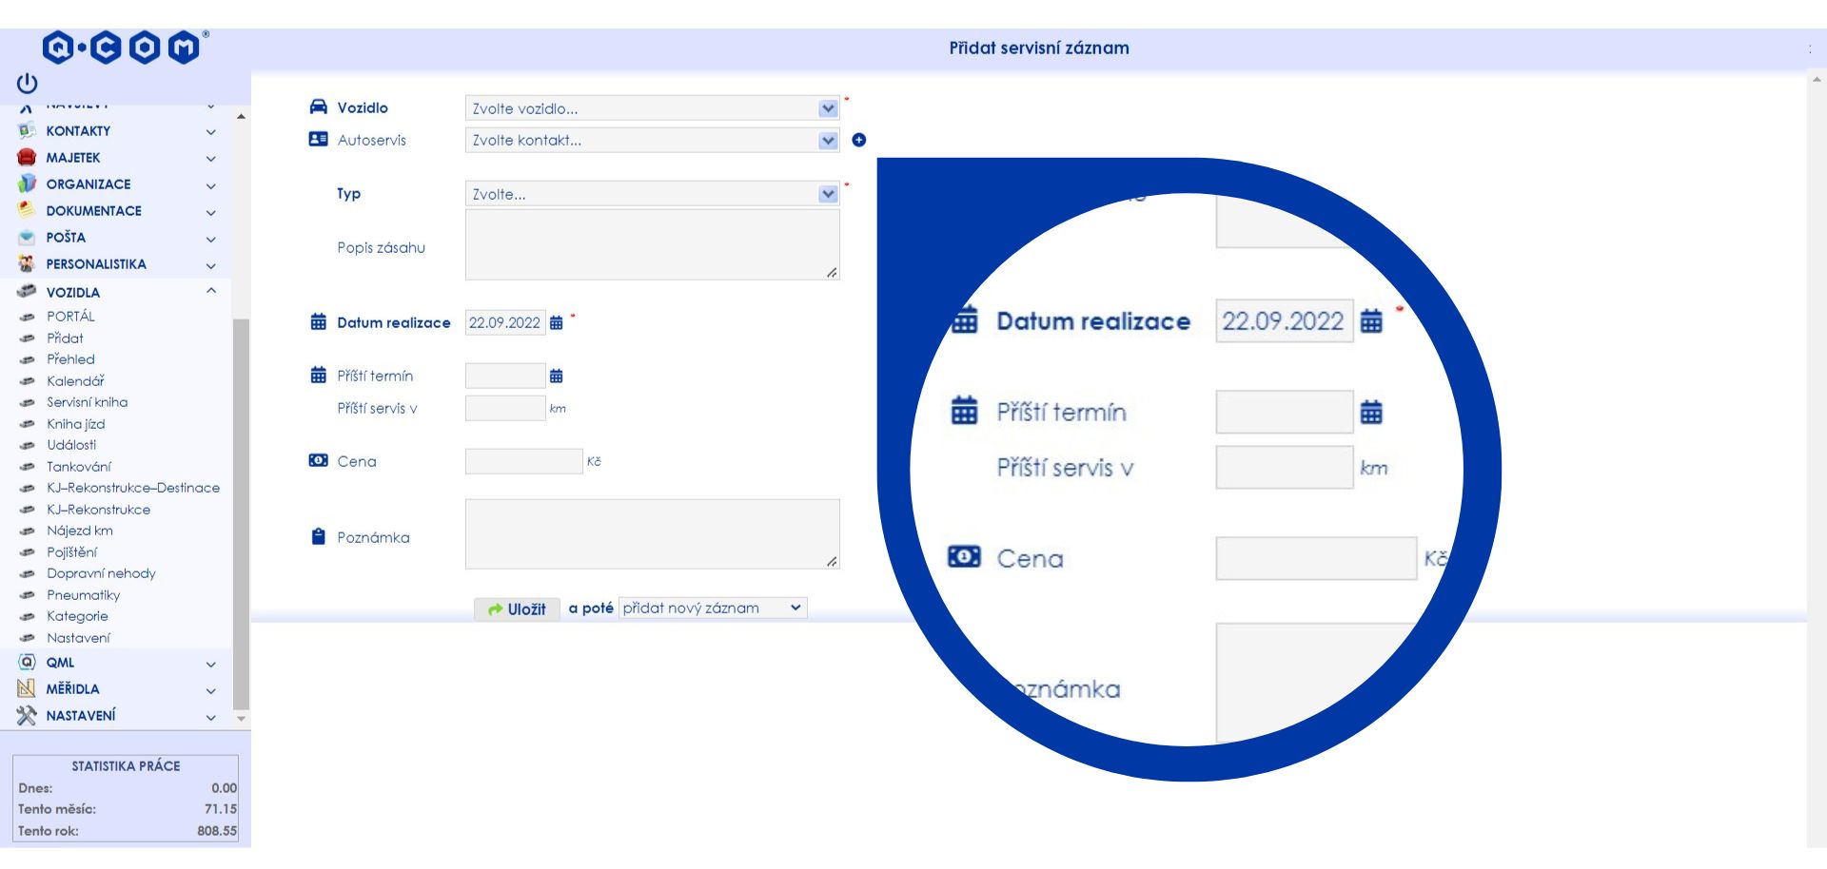Expand the MAJETEK menu chevron
Image resolution: width=1827 pixels, height=869 pixels.
click(211, 158)
